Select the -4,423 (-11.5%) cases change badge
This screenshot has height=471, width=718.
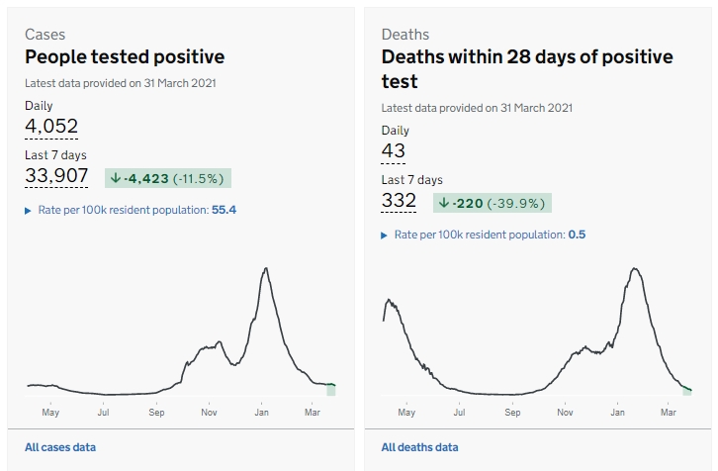tap(167, 178)
